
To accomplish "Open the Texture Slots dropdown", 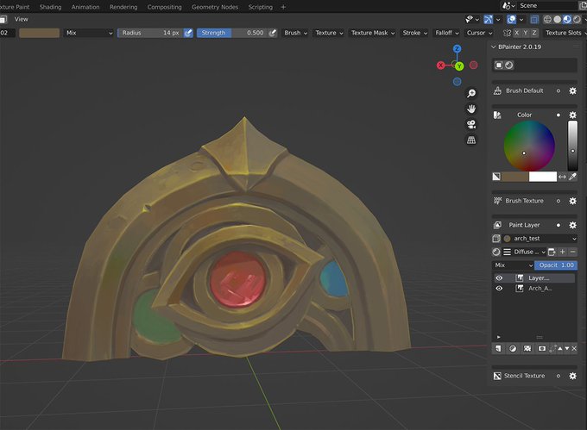I will tap(565, 33).
